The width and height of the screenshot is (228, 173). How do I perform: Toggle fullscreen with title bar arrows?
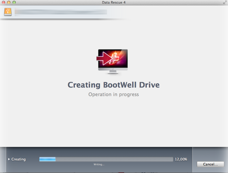point(225,2)
